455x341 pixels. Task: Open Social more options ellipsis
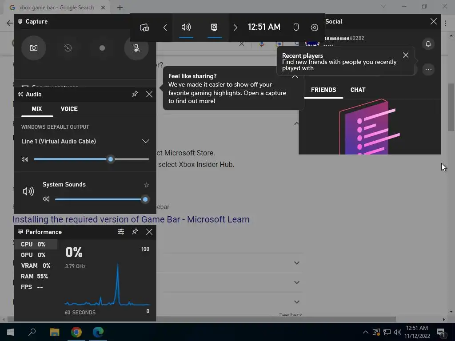[x=428, y=70]
